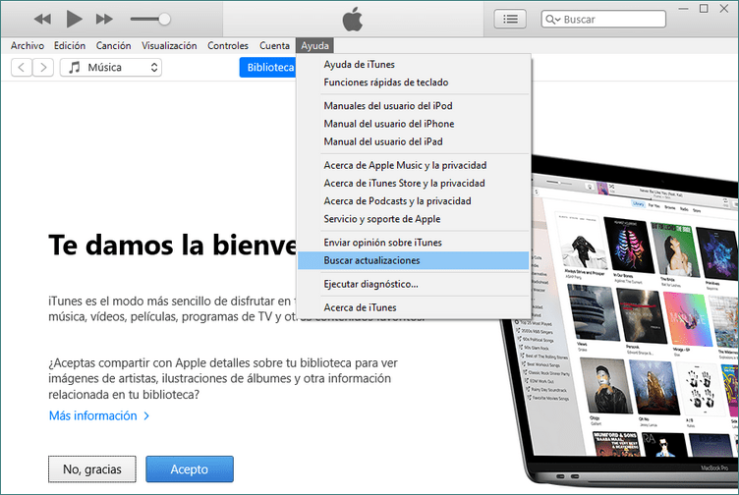The width and height of the screenshot is (739, 495).
Task: Click the Acepto button
Action: [190, 469]
